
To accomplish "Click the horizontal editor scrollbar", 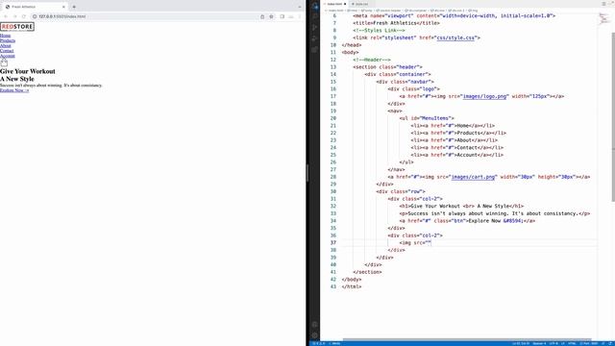I will [467, 339].
